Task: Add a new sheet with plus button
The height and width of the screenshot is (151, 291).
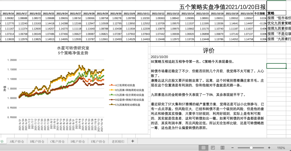Action: (132, 141)
